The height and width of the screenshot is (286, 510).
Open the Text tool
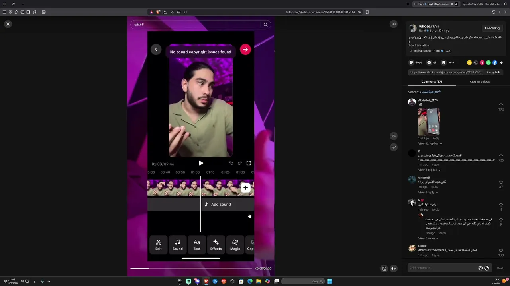click(x=197, y=245)
